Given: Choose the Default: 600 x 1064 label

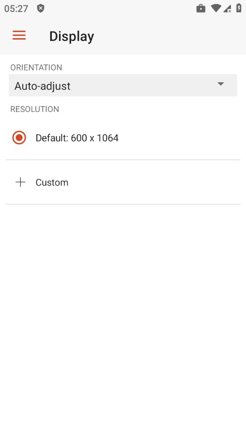Looking at the screenshot, I should pyautogui.click(x=77, y=138).
